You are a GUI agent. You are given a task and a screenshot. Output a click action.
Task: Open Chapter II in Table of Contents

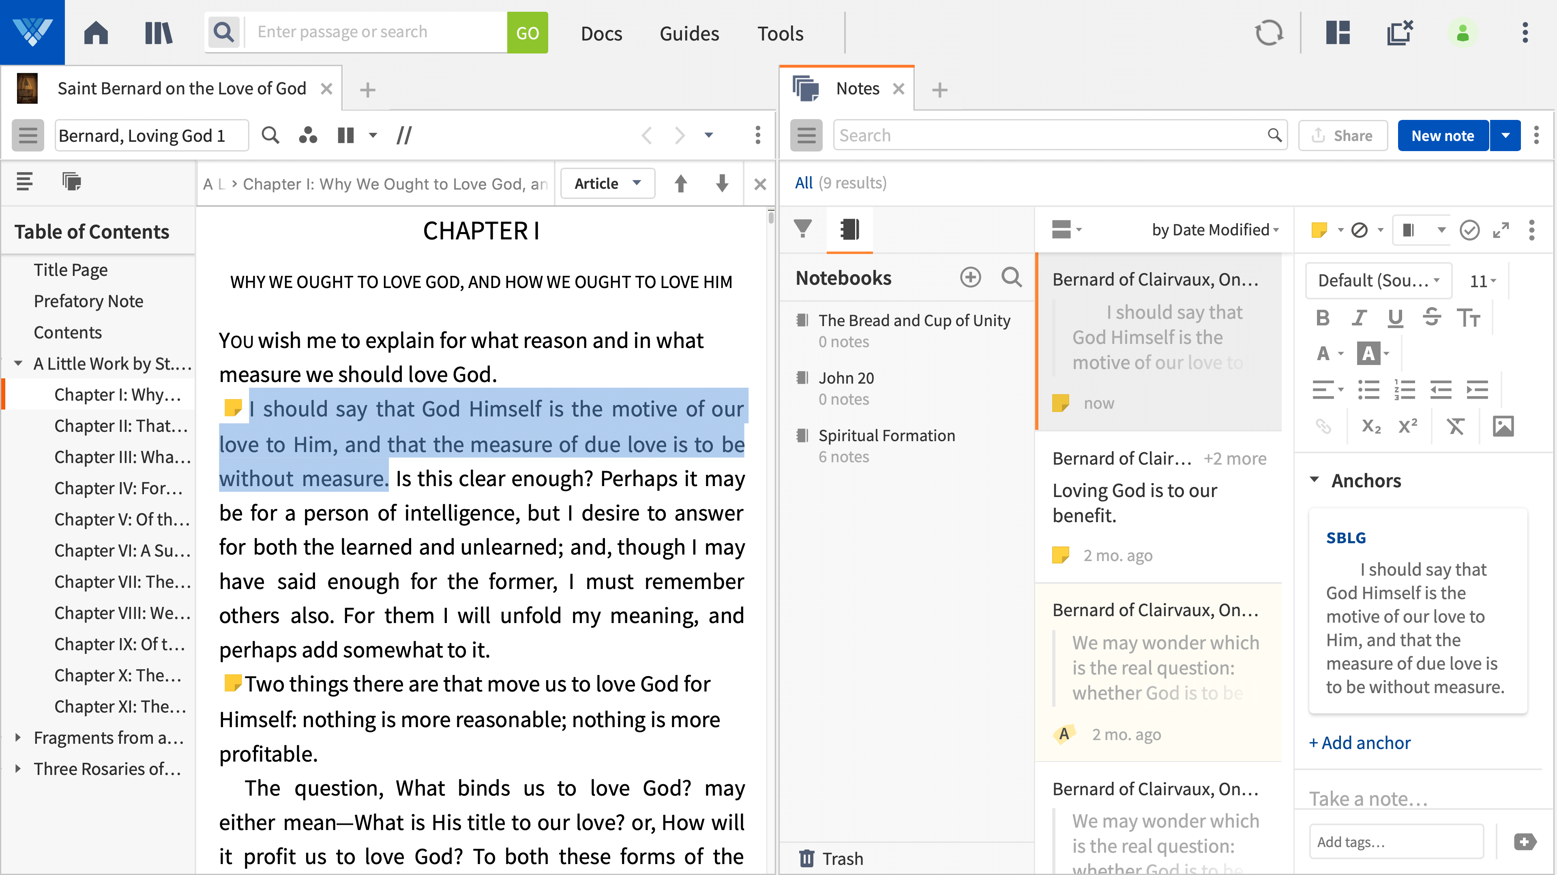pos(121,426)
